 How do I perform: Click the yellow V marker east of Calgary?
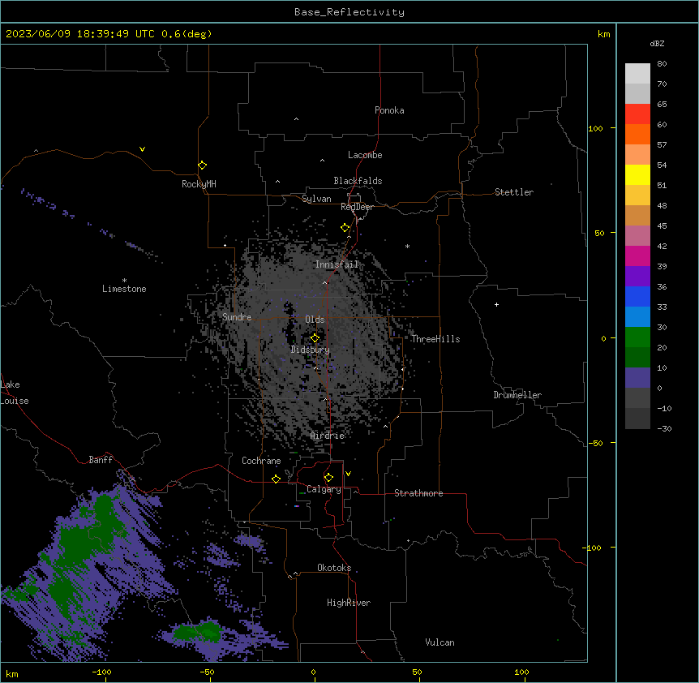pyautogui.click(x=348, y=474)
